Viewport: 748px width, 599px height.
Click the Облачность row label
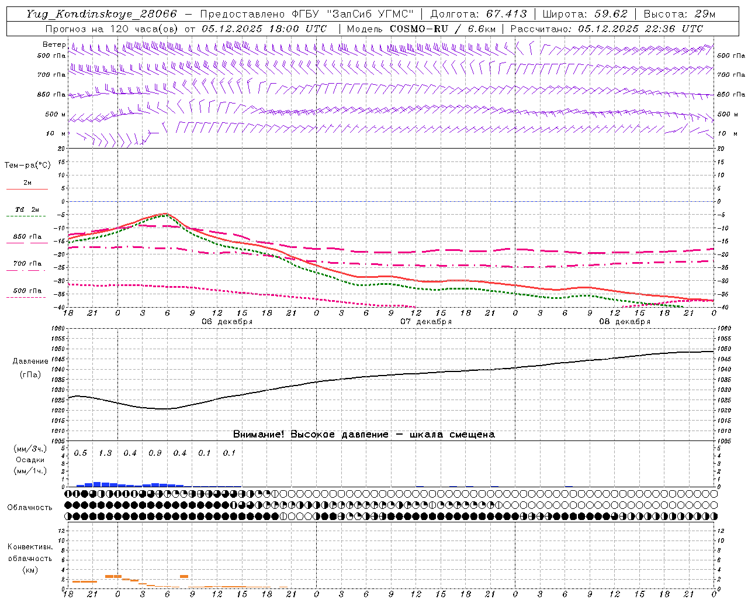[30, 507]
